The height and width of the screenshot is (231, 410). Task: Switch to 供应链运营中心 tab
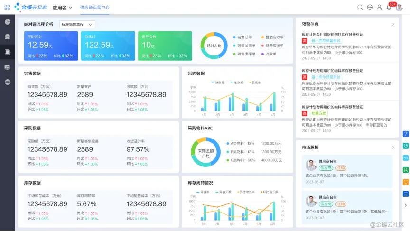(94, 8)
